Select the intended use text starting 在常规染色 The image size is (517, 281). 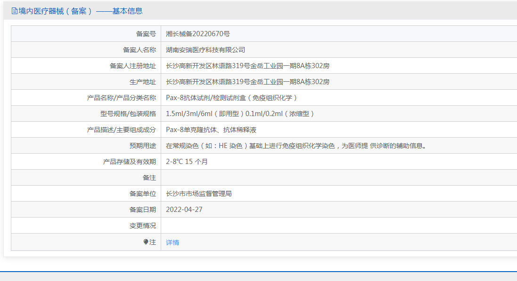[297, 146]
